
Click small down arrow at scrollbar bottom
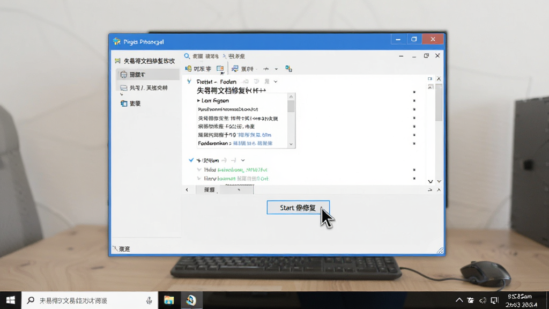439,181
